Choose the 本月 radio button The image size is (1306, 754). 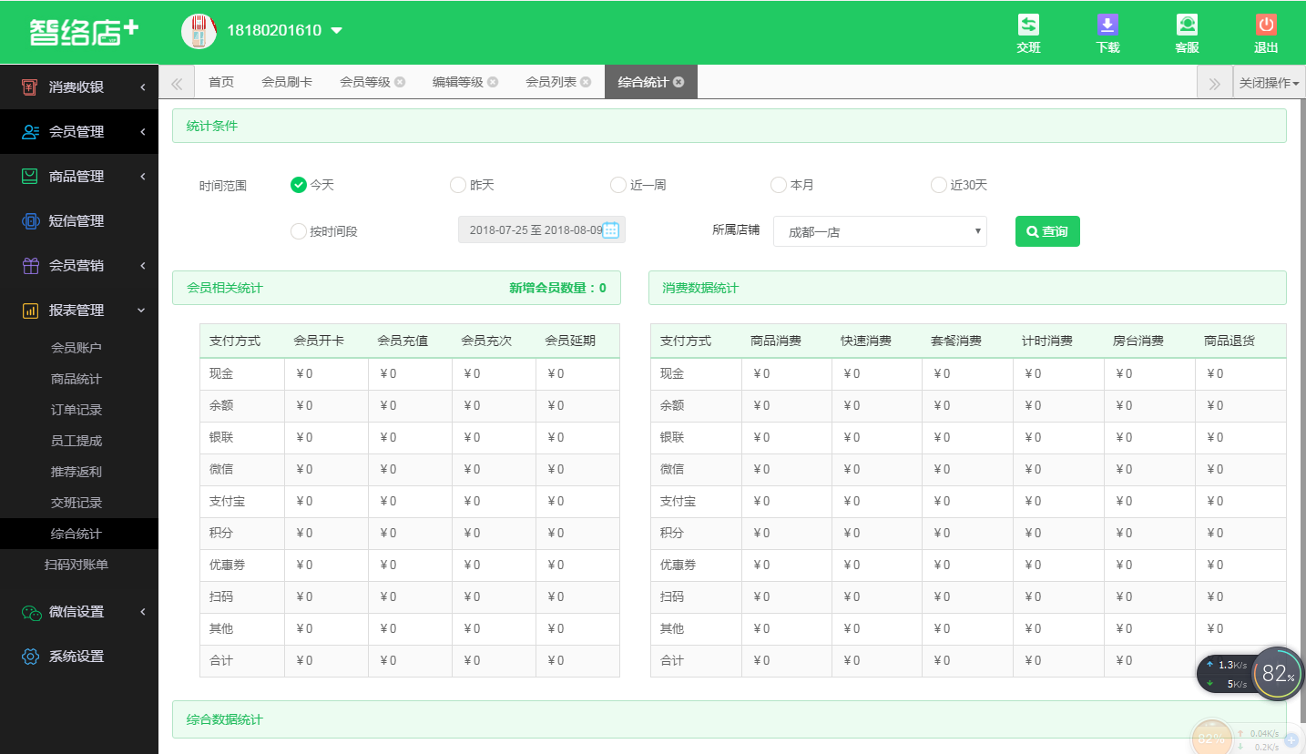point(779,184)
